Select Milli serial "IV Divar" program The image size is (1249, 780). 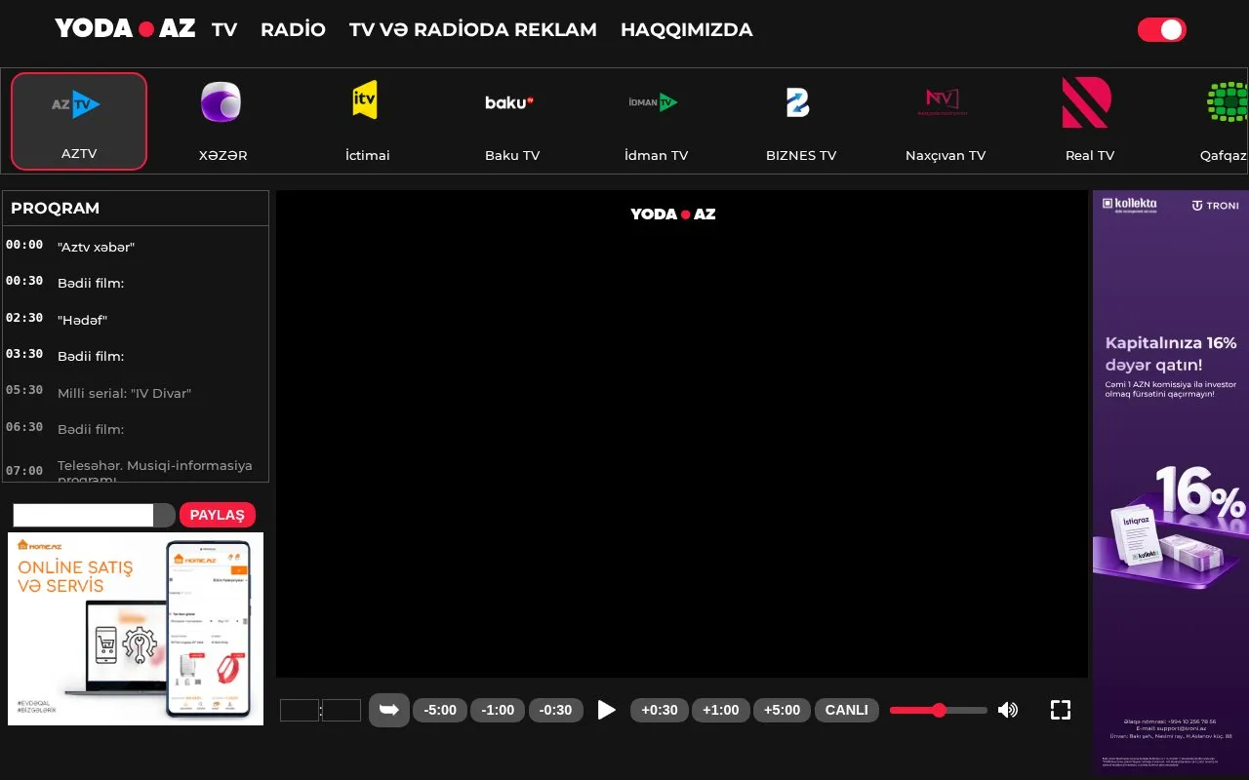(136, 393)
